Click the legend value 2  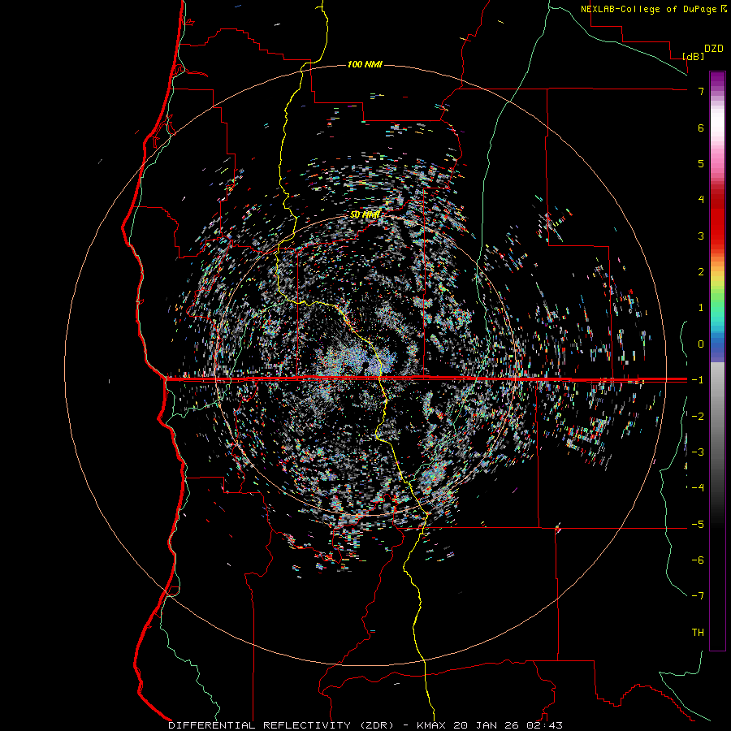pos(701,272)
